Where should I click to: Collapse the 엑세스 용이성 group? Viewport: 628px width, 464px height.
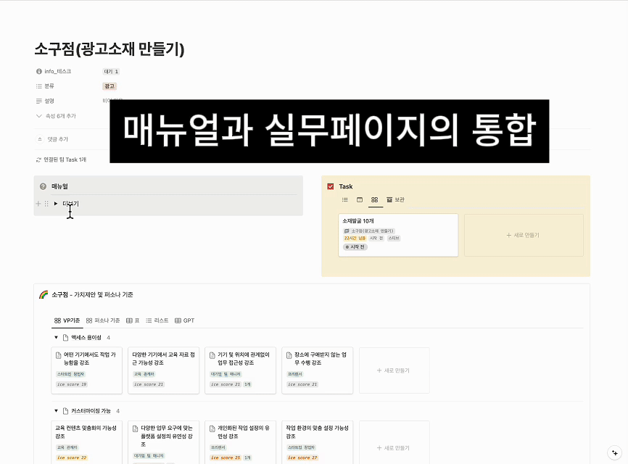56,337
